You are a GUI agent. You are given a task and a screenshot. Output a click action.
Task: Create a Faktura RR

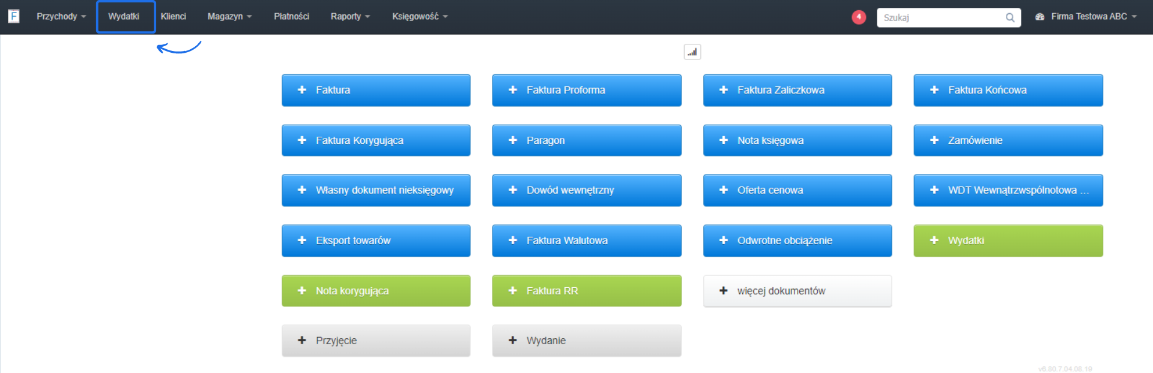pyautogui.click(x=587, y=291)
